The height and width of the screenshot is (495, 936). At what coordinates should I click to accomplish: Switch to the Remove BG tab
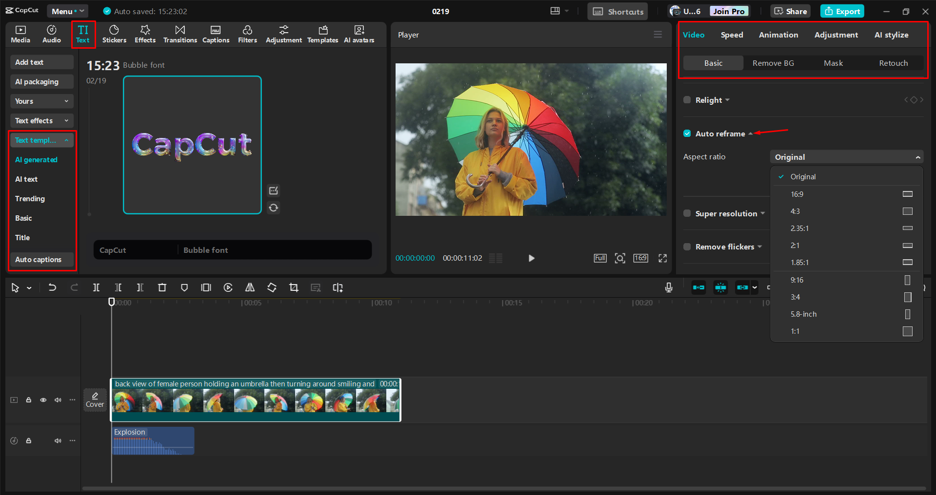(773, 63)
